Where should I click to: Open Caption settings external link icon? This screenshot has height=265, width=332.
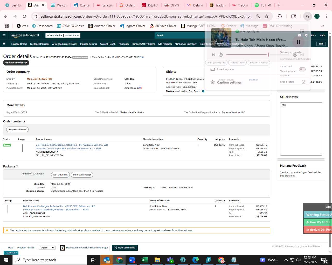(x=303, y=82)
